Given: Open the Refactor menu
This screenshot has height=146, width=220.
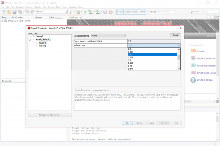Looking at the screenshot, I should click(38, 7).
